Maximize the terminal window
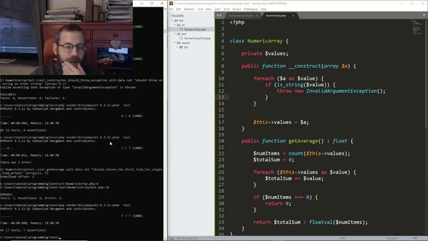 pos(152,3)
